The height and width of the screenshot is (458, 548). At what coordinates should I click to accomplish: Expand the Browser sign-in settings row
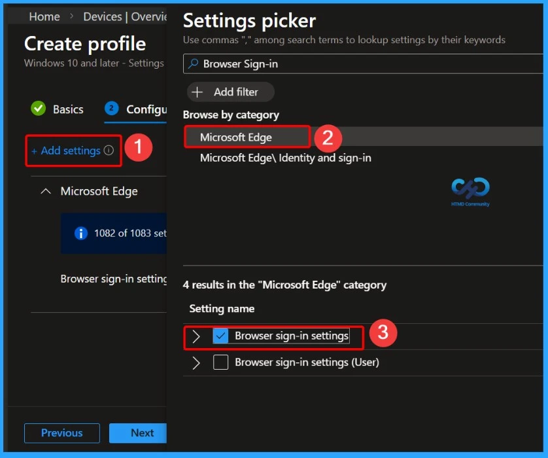[x=195, y=336]
